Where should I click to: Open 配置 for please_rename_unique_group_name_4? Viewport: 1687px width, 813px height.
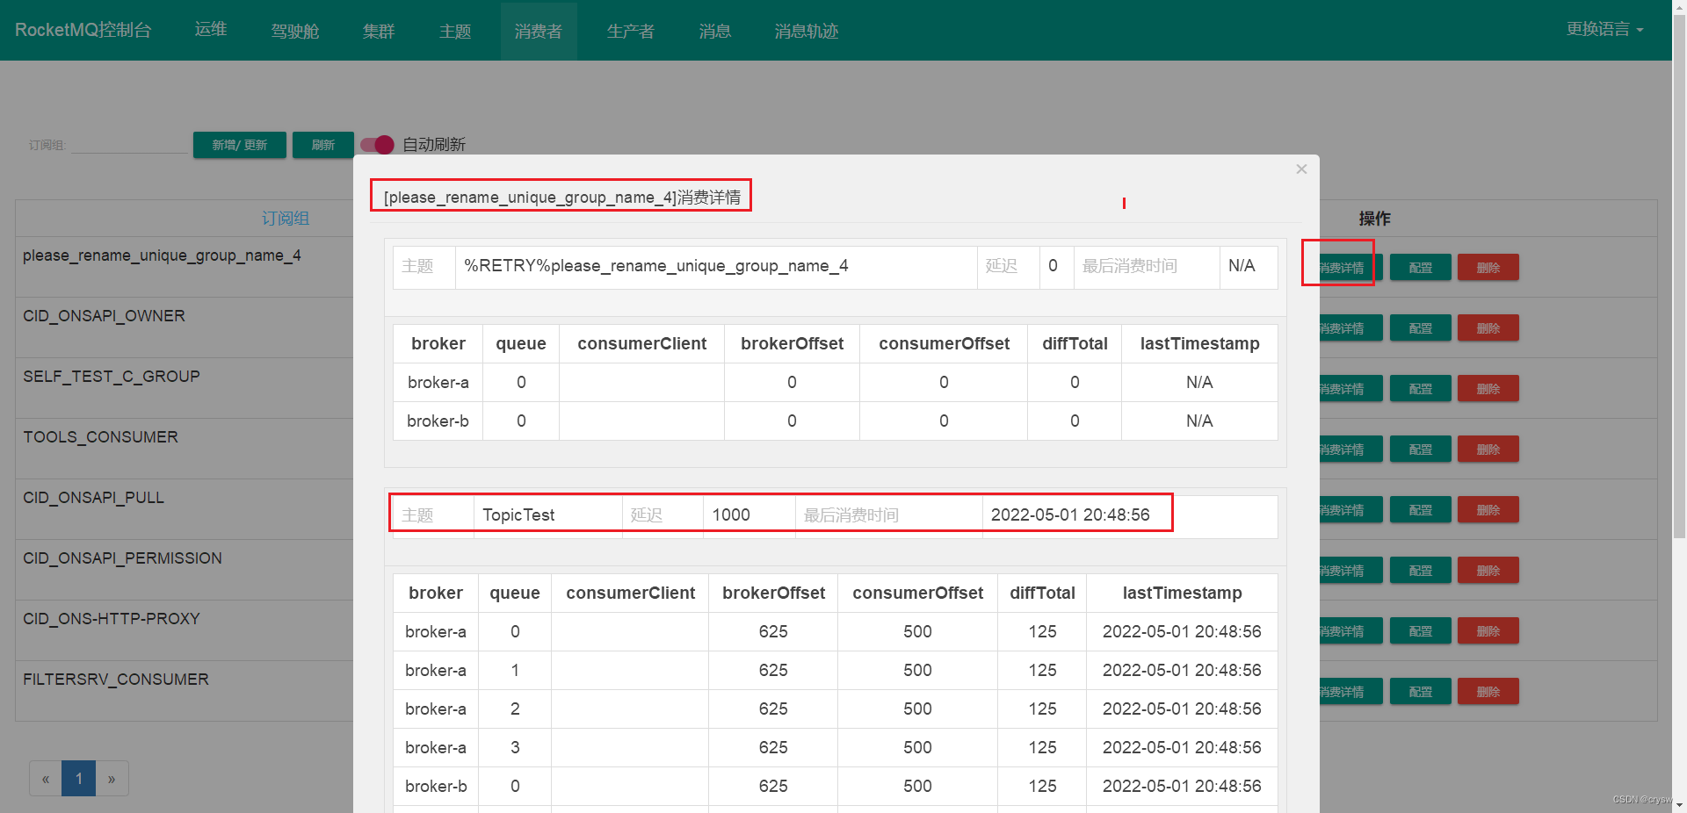1421,268
